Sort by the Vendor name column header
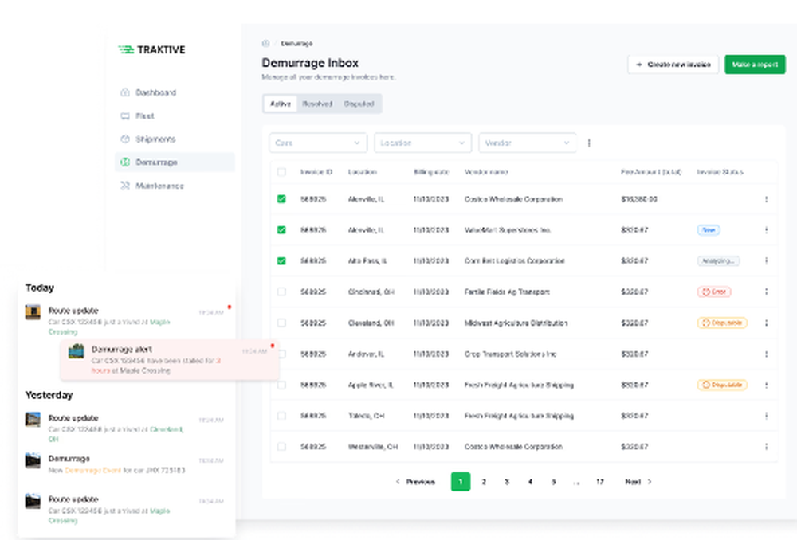The width and height of the screenshot is (797, 540). [x=486, y=172]
